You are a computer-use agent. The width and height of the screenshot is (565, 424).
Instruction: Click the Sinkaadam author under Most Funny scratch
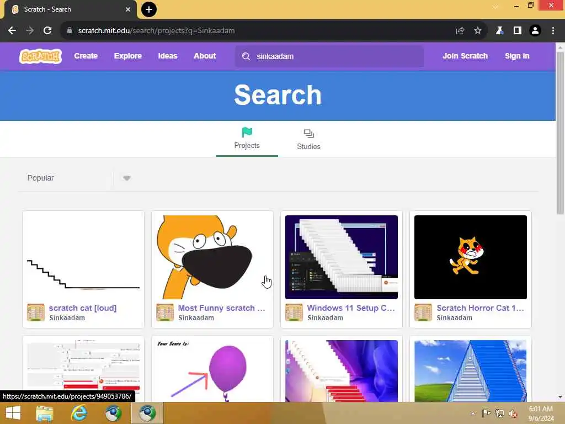[196, 317]
